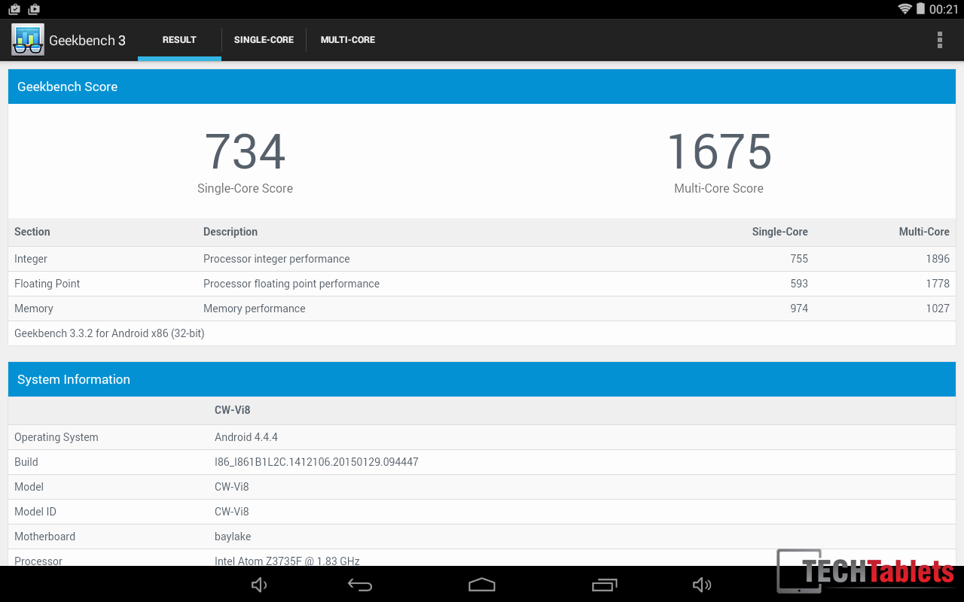Select the build string I86_I861B1L2C value
This screenshot has width=964, height=602.
(316, 462)
